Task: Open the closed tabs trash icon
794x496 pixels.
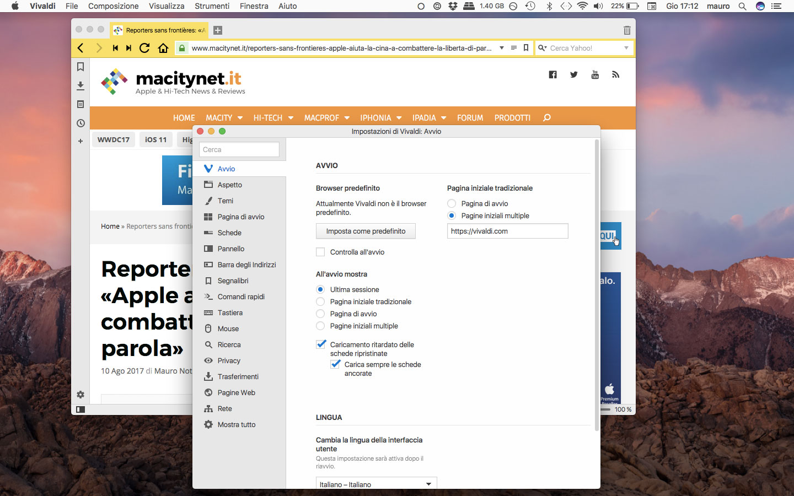Action: click(627, 30)
